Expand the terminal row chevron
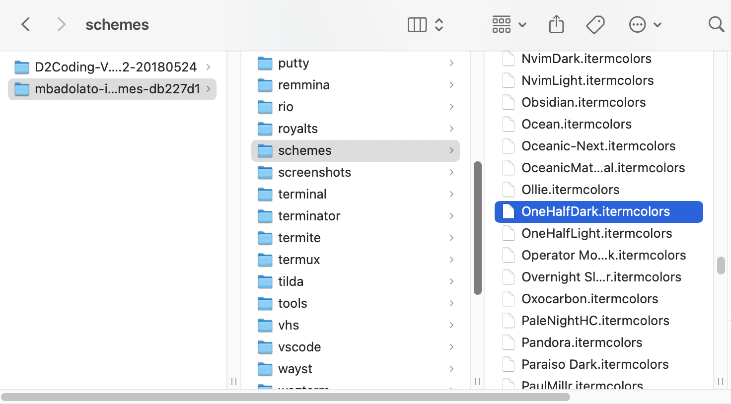 click(x=451, y=194)
